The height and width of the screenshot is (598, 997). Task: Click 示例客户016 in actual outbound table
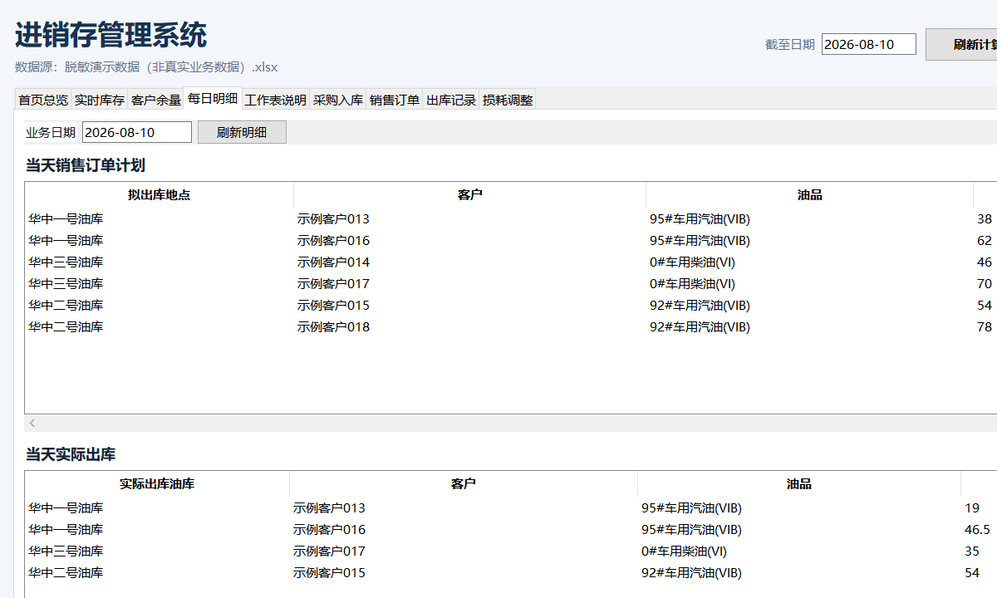329,530
